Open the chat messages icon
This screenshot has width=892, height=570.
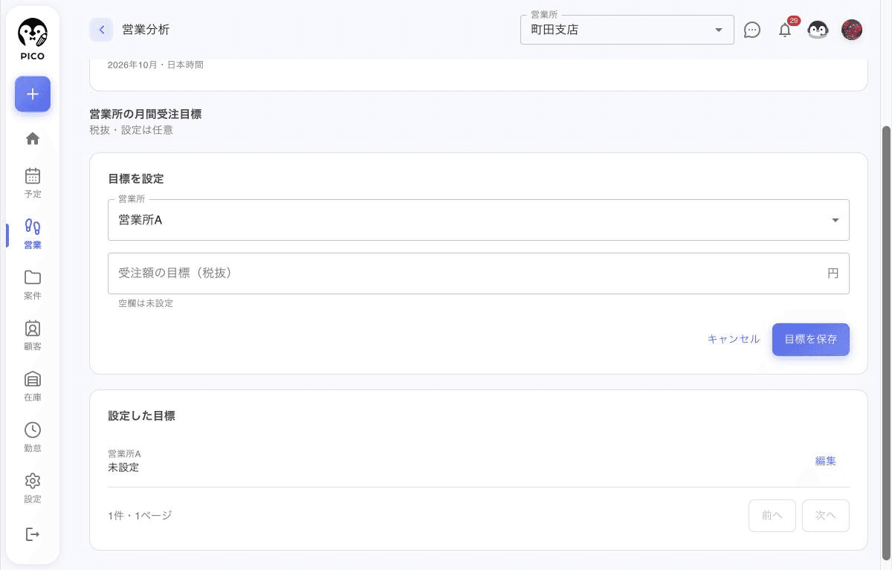tap(752, 30)
